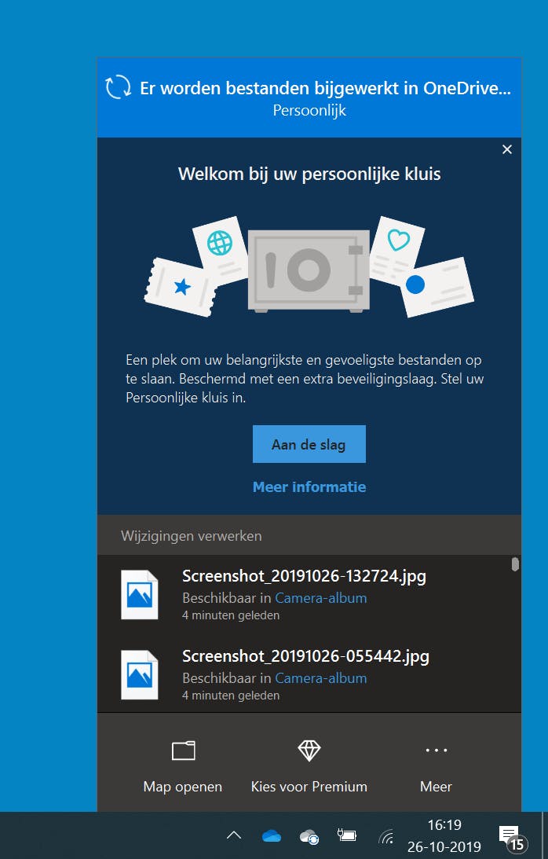Open file Screenshot_20191026-132724.jpg
Image resolution: width=548 pixels, height=859 pixels.
point(304,576)
